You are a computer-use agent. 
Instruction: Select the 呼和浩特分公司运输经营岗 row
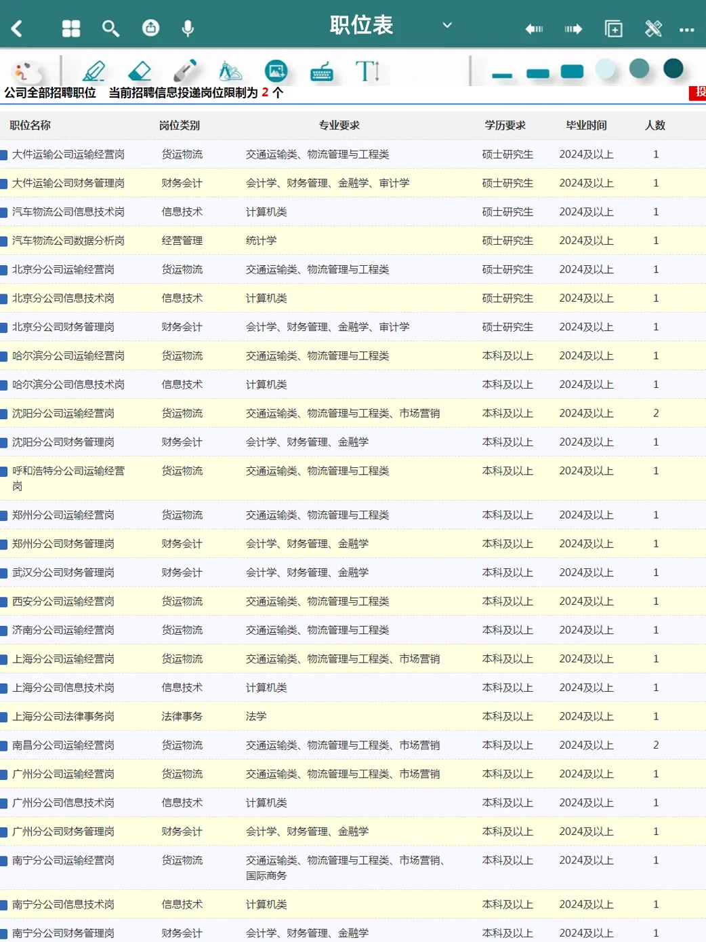[353, 479]
